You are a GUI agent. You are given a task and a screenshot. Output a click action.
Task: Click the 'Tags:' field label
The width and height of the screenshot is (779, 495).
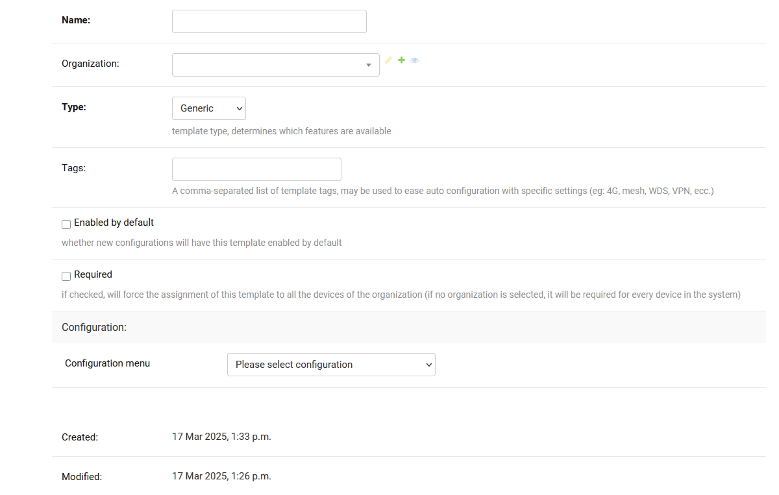(73, 167)
